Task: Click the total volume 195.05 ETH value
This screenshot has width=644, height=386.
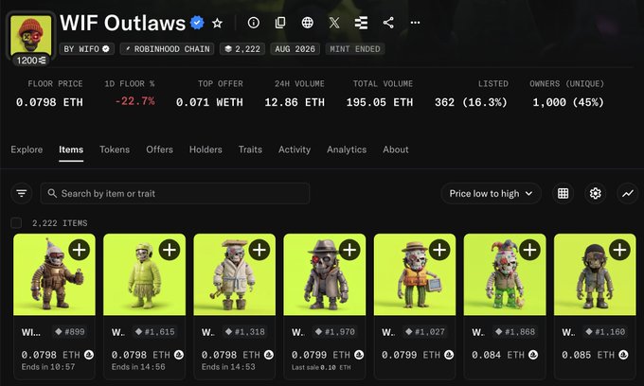Action: [x=380, y=102]
